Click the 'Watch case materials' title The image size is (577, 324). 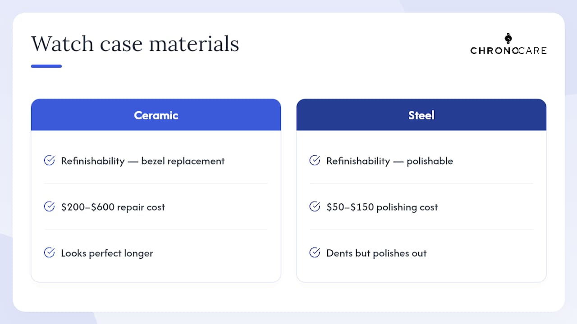(135, 44)
